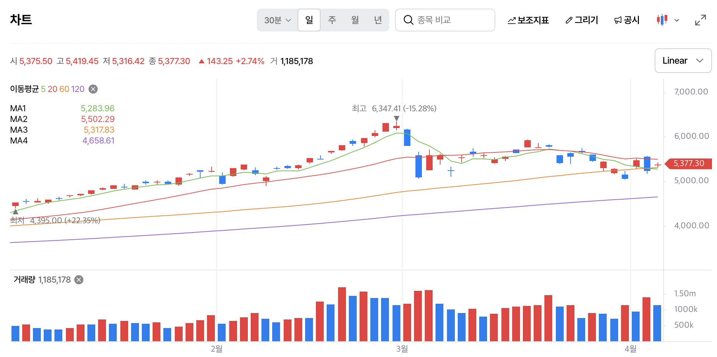The width and height of the screenshot is (717, 357).
Task: Activate the 그리기 drawing tool
Action: (x=582, y=20)
